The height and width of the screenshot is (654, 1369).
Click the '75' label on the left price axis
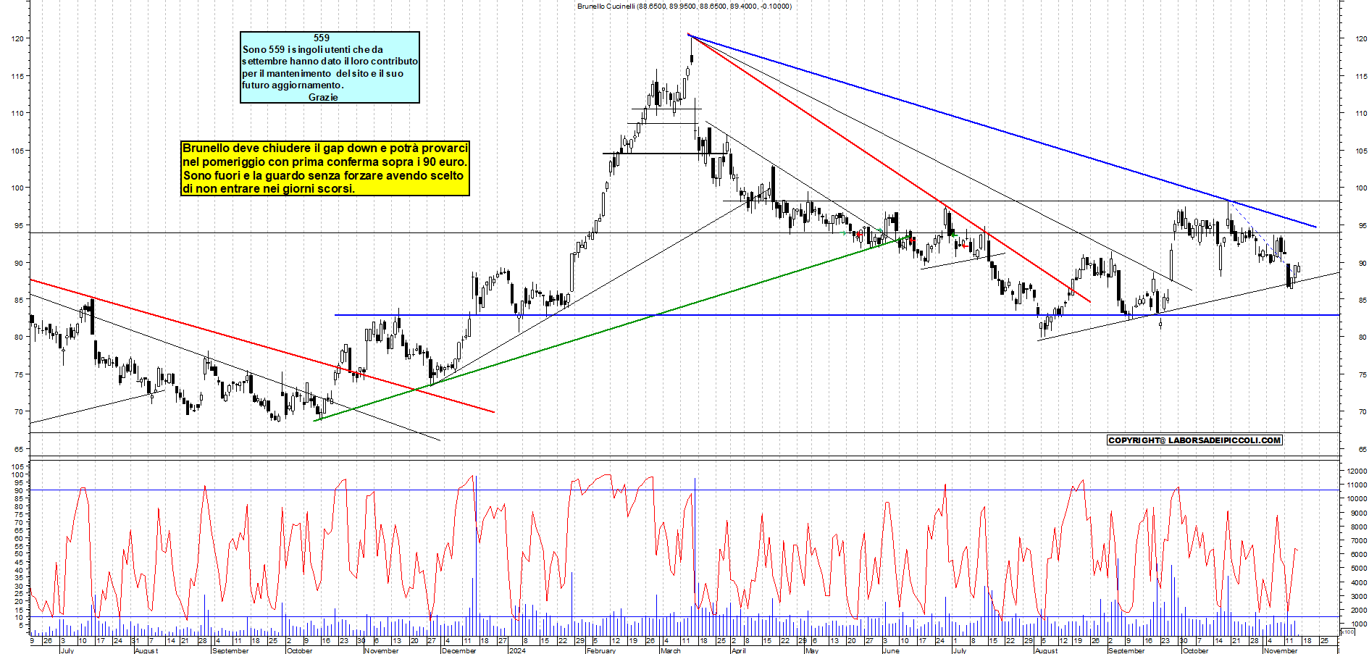point(19,374)
